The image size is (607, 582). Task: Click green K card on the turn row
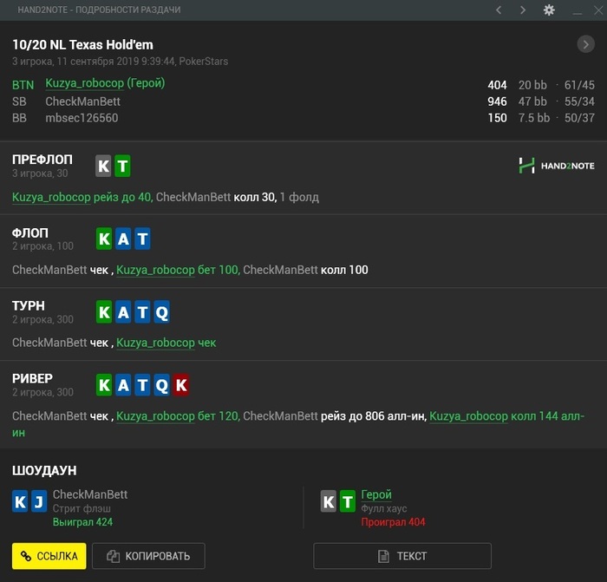point(104,311)
